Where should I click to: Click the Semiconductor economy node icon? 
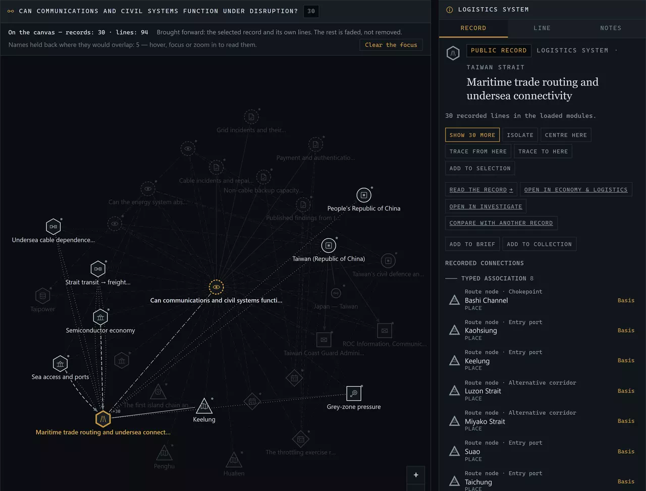(x=100, y=317)
